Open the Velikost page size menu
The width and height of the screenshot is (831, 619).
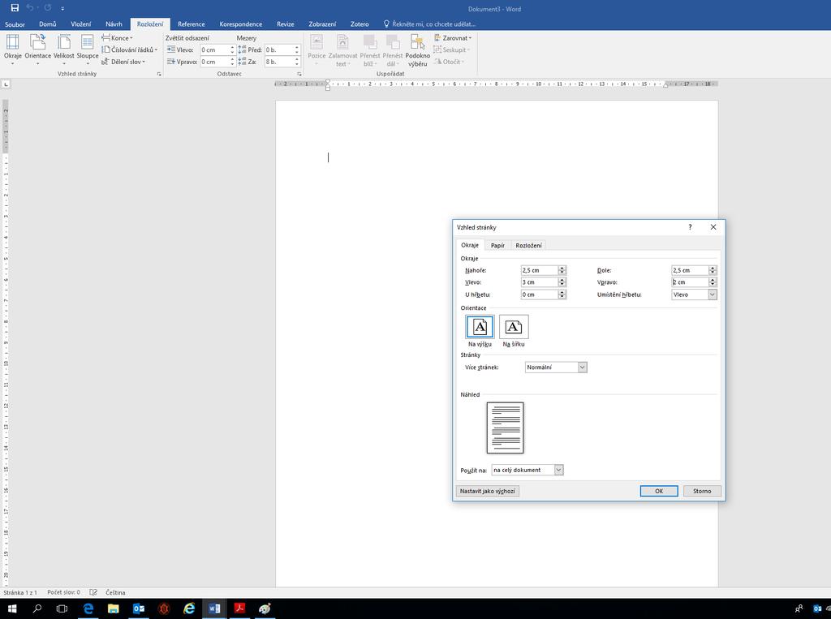tap(64, 49)
